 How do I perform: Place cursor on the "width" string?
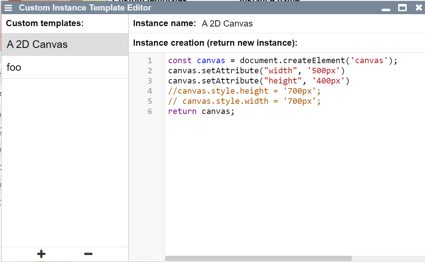coord(280,71)
